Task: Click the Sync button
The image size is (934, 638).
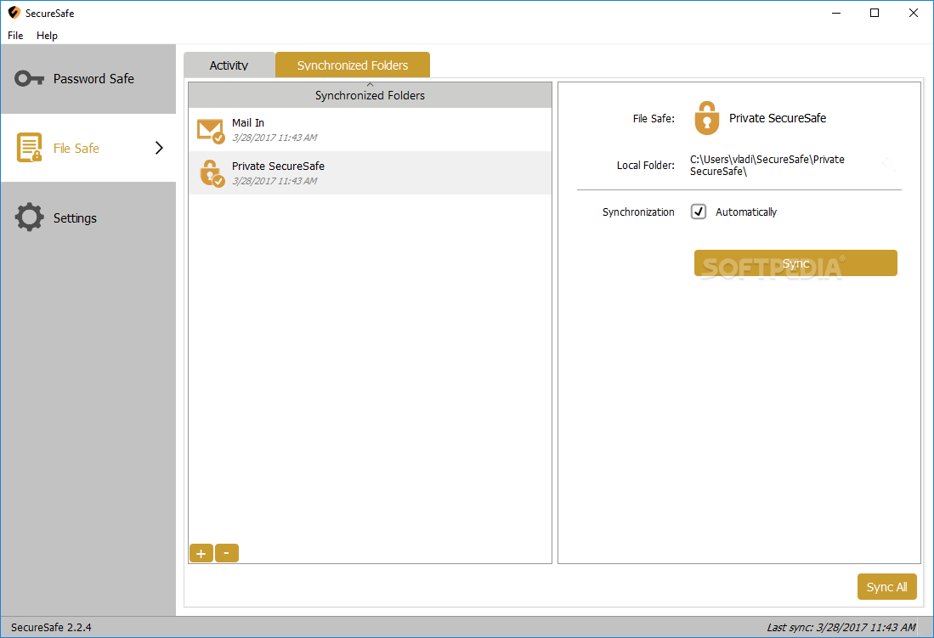Action: (795, 263)
